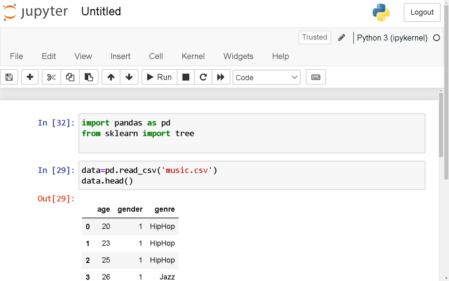Save the notebook with the floppy disk icon

(x=9, y=77)
